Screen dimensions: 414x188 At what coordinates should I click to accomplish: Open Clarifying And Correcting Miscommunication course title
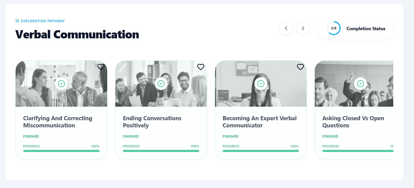[x=58, y=122]
